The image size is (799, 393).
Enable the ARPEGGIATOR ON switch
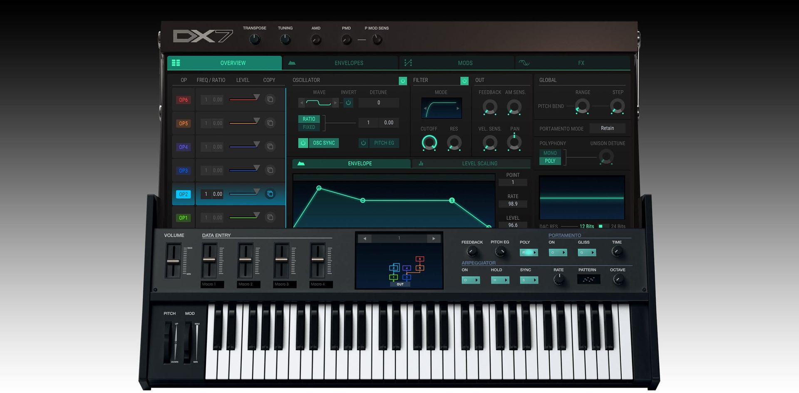[471, 280]
